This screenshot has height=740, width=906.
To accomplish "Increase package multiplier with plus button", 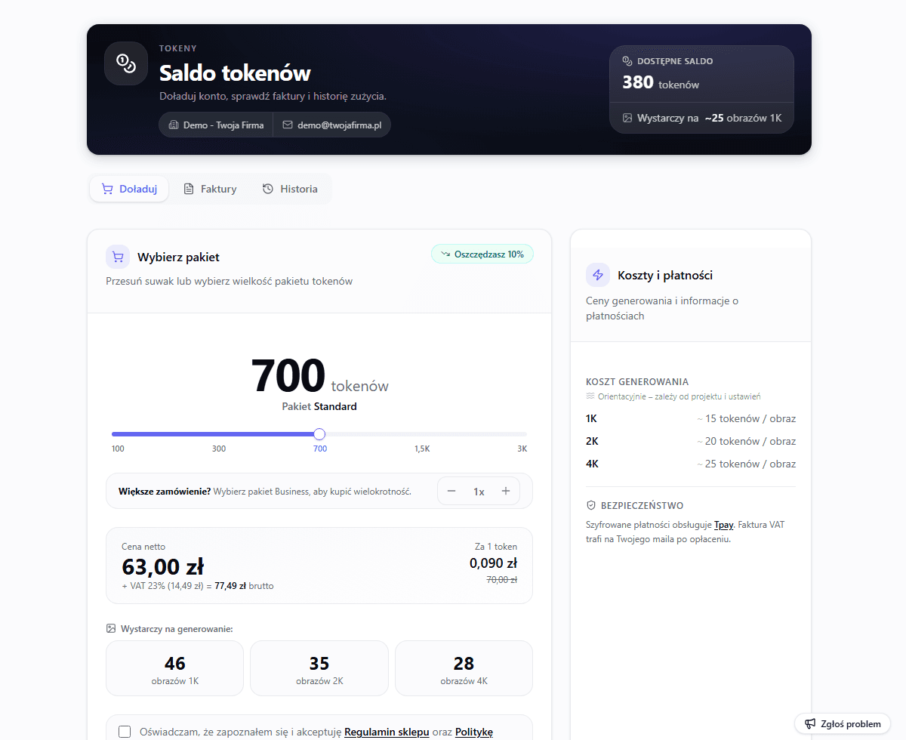I will (x=506, y=492).
